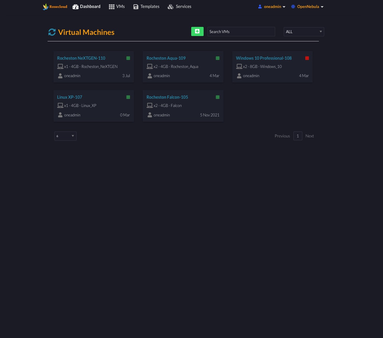Click the green create VM plus button
The image size is (383, 338).
tap(197, 31)
